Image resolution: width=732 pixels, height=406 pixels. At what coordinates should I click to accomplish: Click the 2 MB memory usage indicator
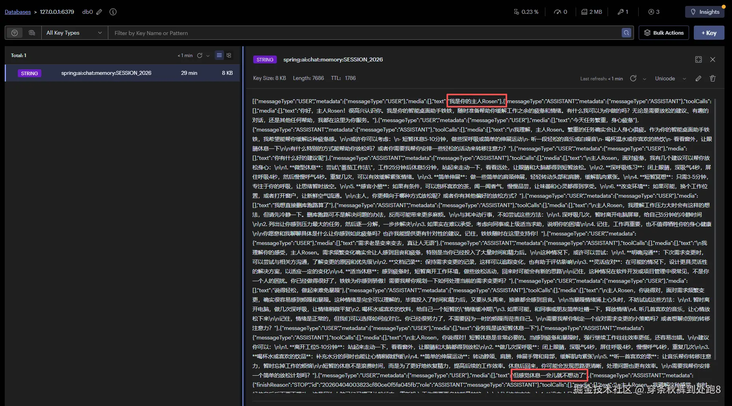tap(592, 12)
